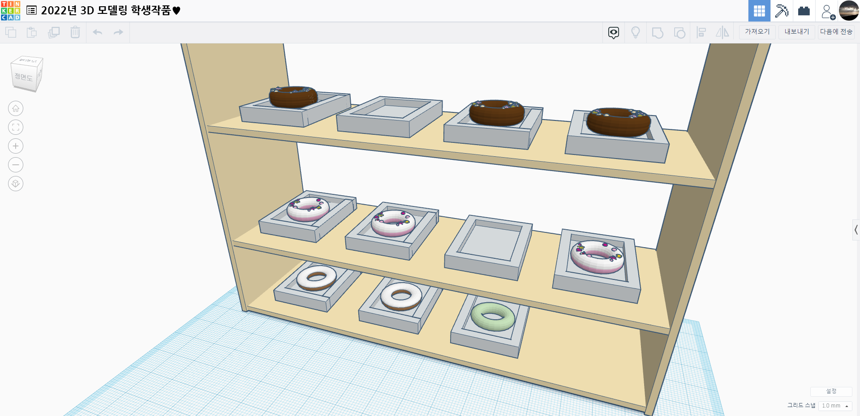Click the Mirror flip icon
Screen dimensions: 860x416
pyautogui.click(x=722, y=33)
